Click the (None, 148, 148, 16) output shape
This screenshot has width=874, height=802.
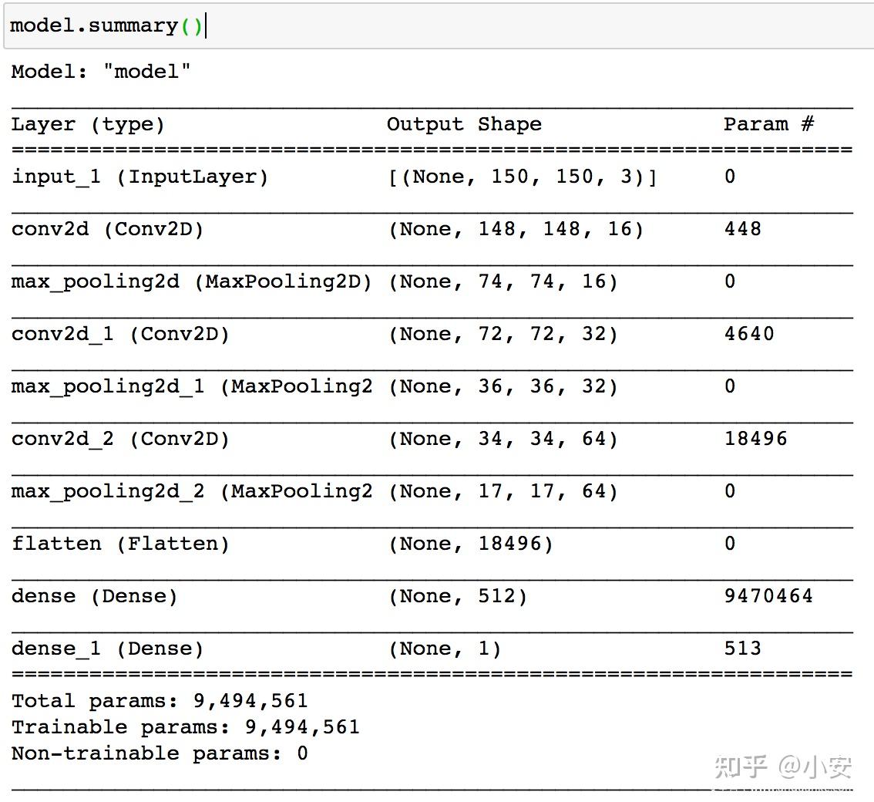516,230
